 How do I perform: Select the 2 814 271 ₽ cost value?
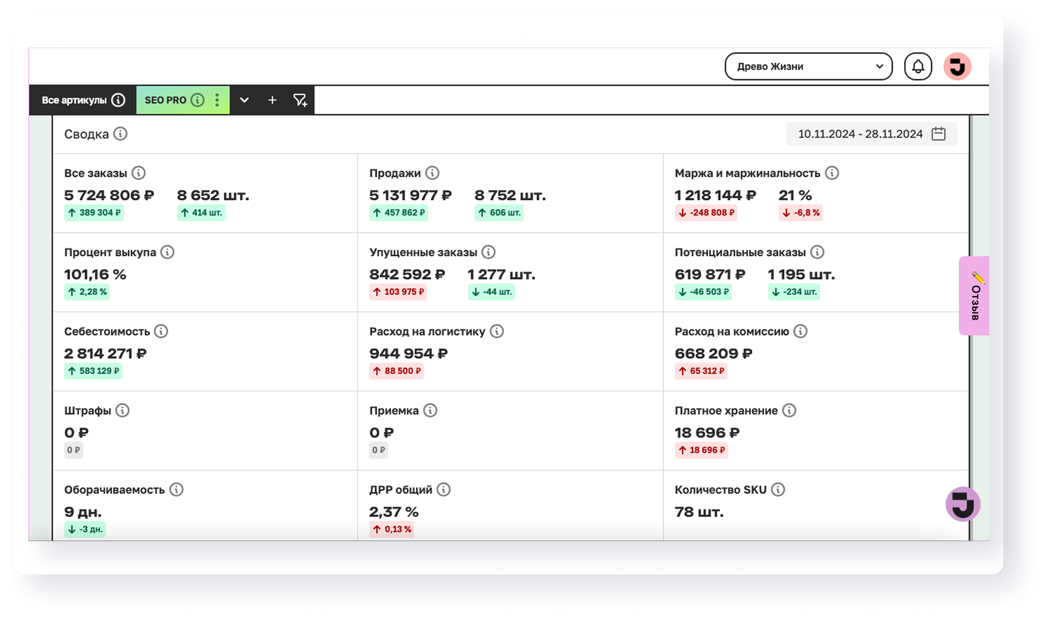tap(105, 354)
